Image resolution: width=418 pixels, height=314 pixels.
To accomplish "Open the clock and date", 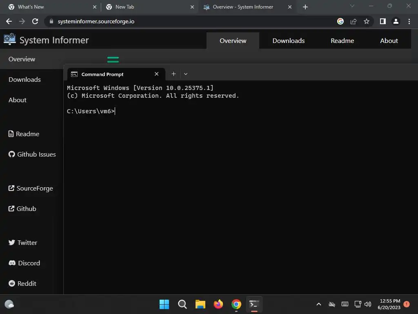I will (389, 304).
